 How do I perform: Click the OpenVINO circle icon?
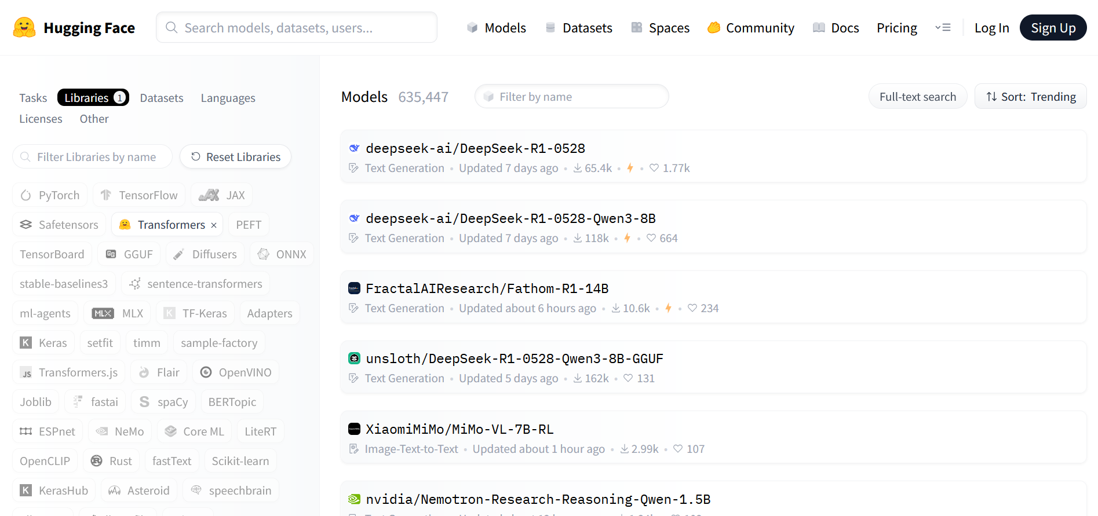206,372
